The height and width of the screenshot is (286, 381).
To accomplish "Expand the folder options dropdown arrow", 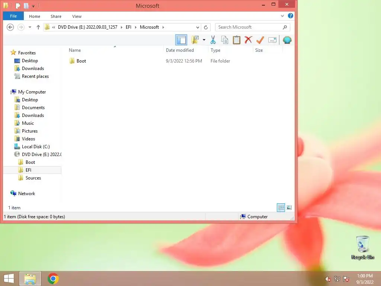I will click(204, 40).
